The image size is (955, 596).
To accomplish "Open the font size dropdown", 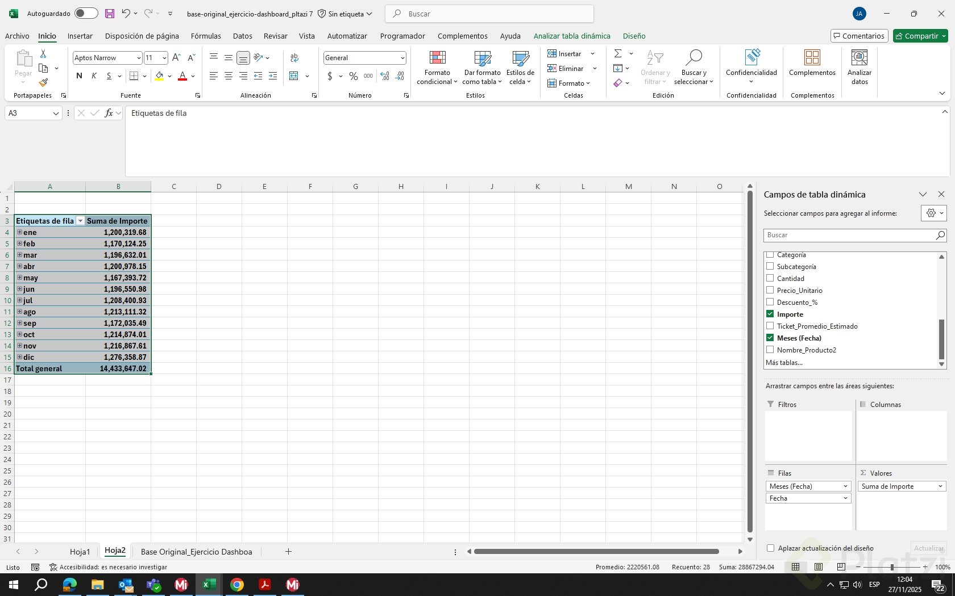I will [x=164, y=58].
